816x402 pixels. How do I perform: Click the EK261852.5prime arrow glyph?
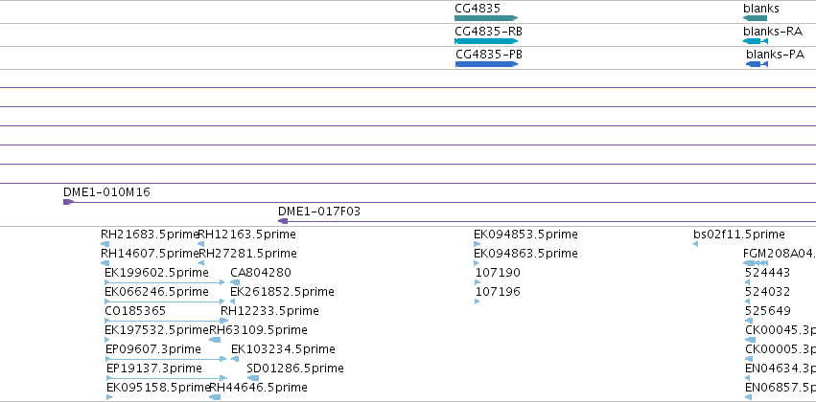pos(233,301)
